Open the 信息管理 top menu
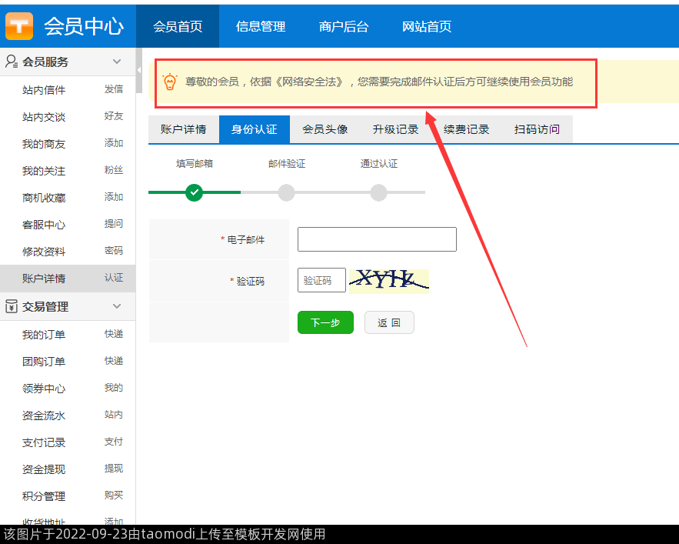Image resolution: width=679 pixels, height=544 pixels. 261,26
